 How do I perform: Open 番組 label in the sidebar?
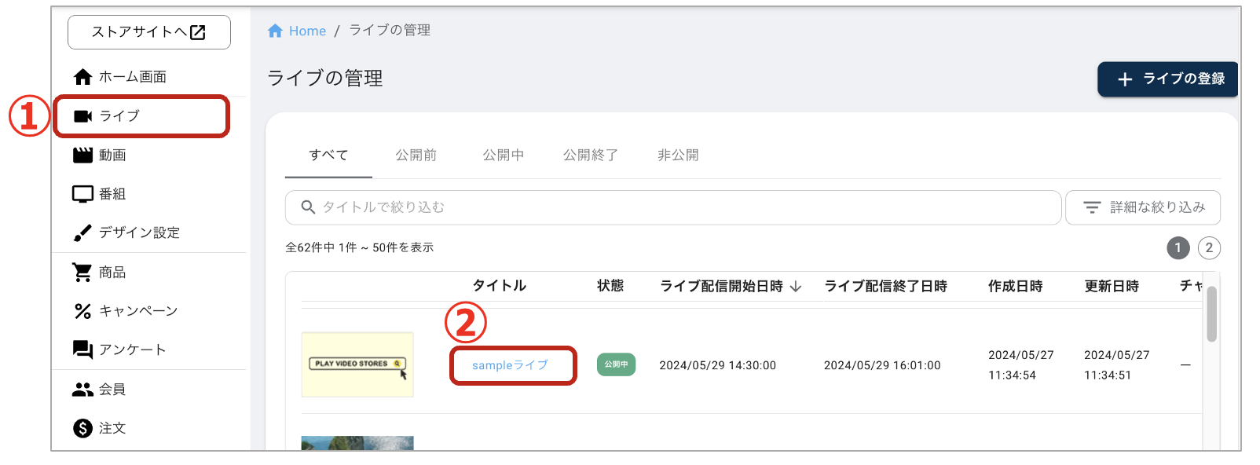click(112, 194)
